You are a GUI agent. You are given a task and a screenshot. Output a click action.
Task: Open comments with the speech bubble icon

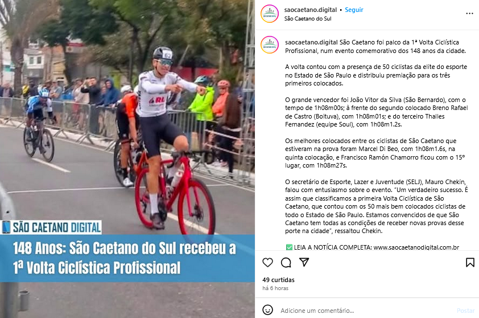[x=286, y=262]
